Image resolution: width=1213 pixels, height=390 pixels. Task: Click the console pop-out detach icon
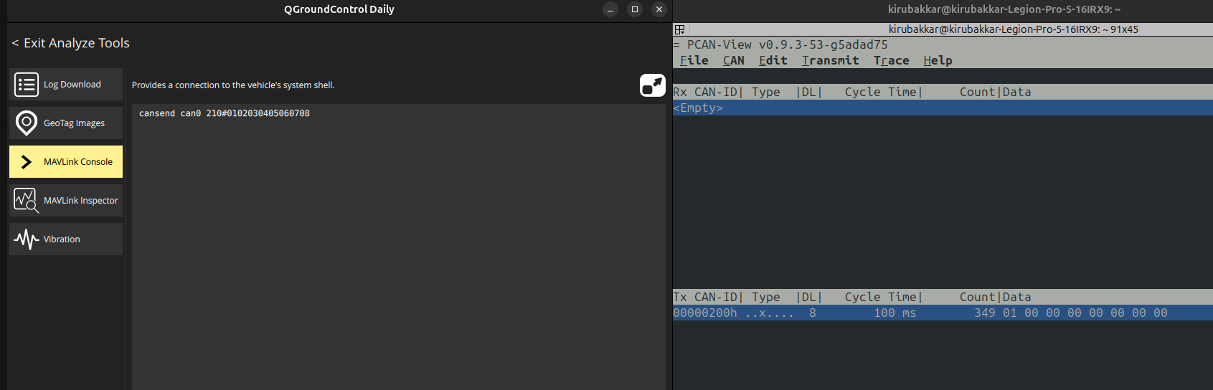(652, 85)
